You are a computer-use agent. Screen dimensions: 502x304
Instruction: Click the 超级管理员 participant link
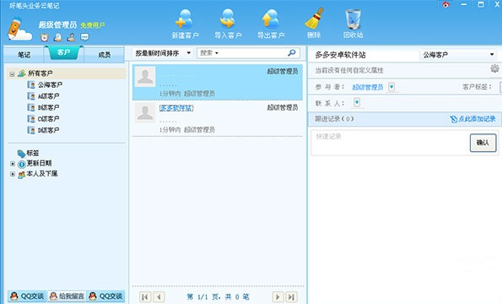click(368, 87)
